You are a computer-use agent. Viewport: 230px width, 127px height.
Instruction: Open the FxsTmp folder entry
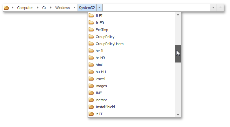coord(131,30)
